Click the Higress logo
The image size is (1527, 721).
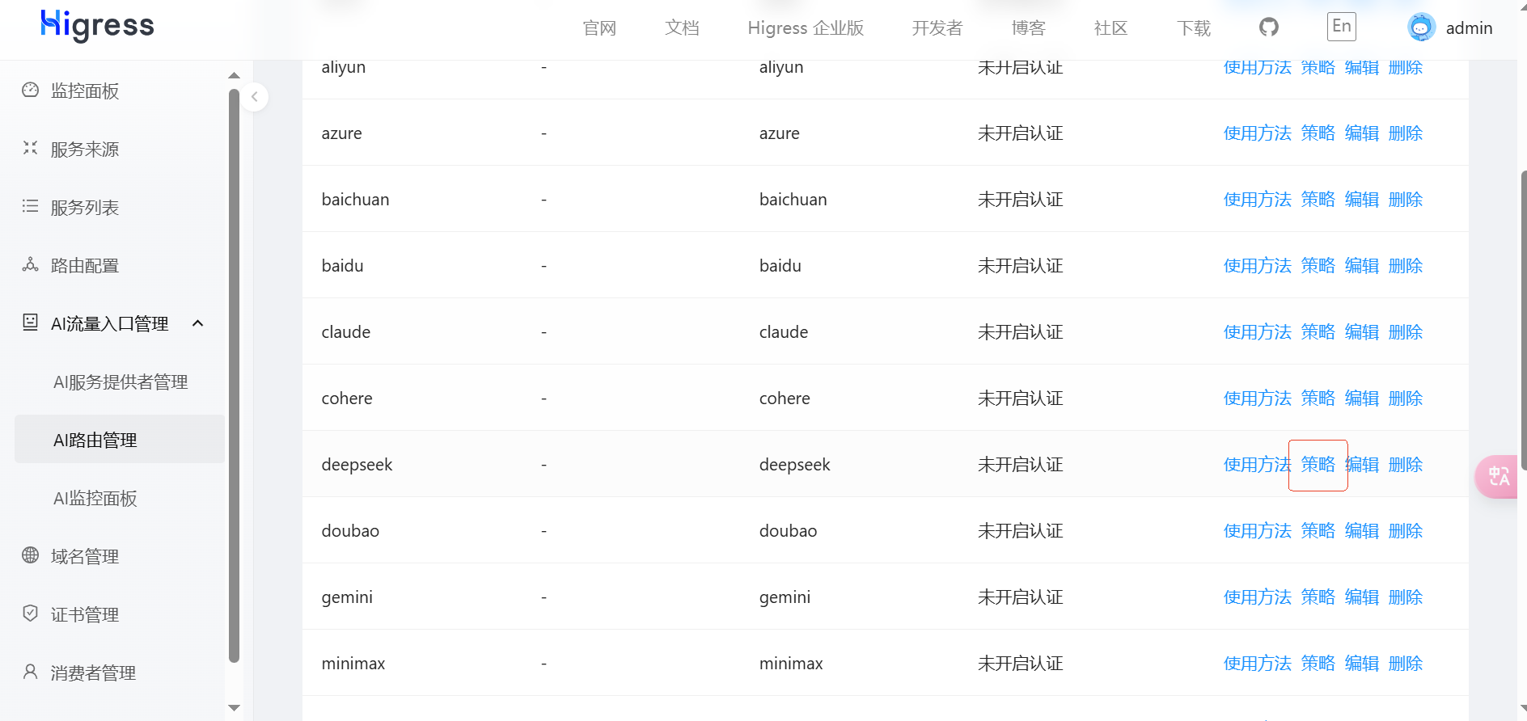(x=97, y=26)
